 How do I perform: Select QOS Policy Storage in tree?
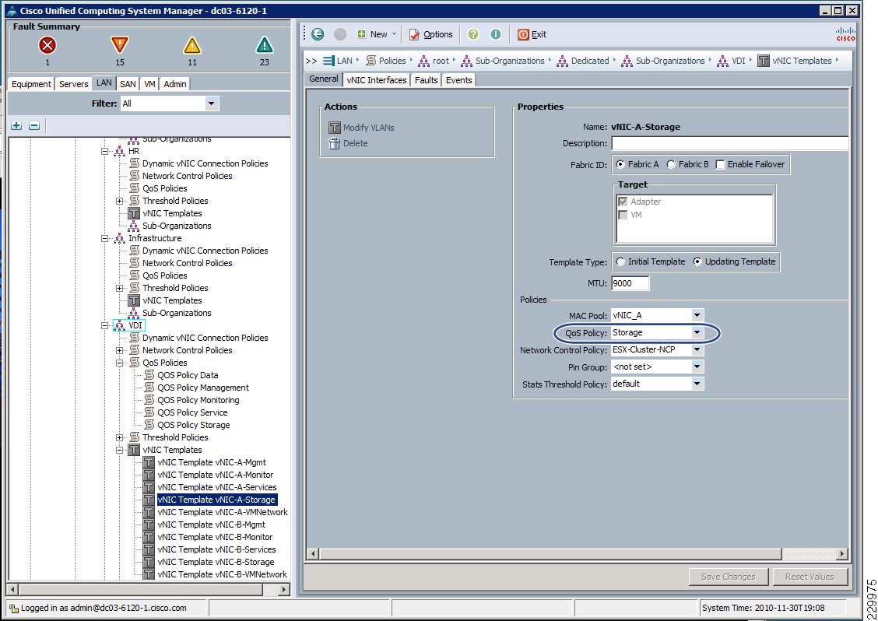pos(194,425)
